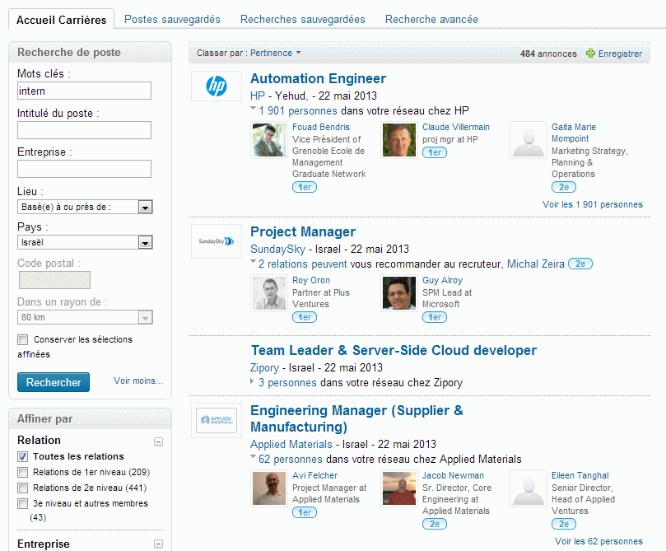The image size is (666, 551).
Task: Click 1 901 personnes link
Action: pos(298,111)
